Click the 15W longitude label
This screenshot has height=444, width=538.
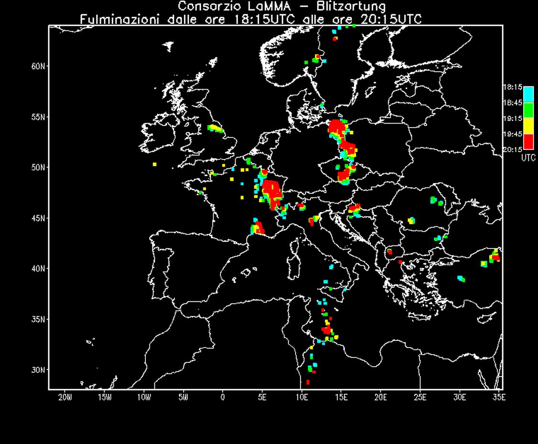105,397
